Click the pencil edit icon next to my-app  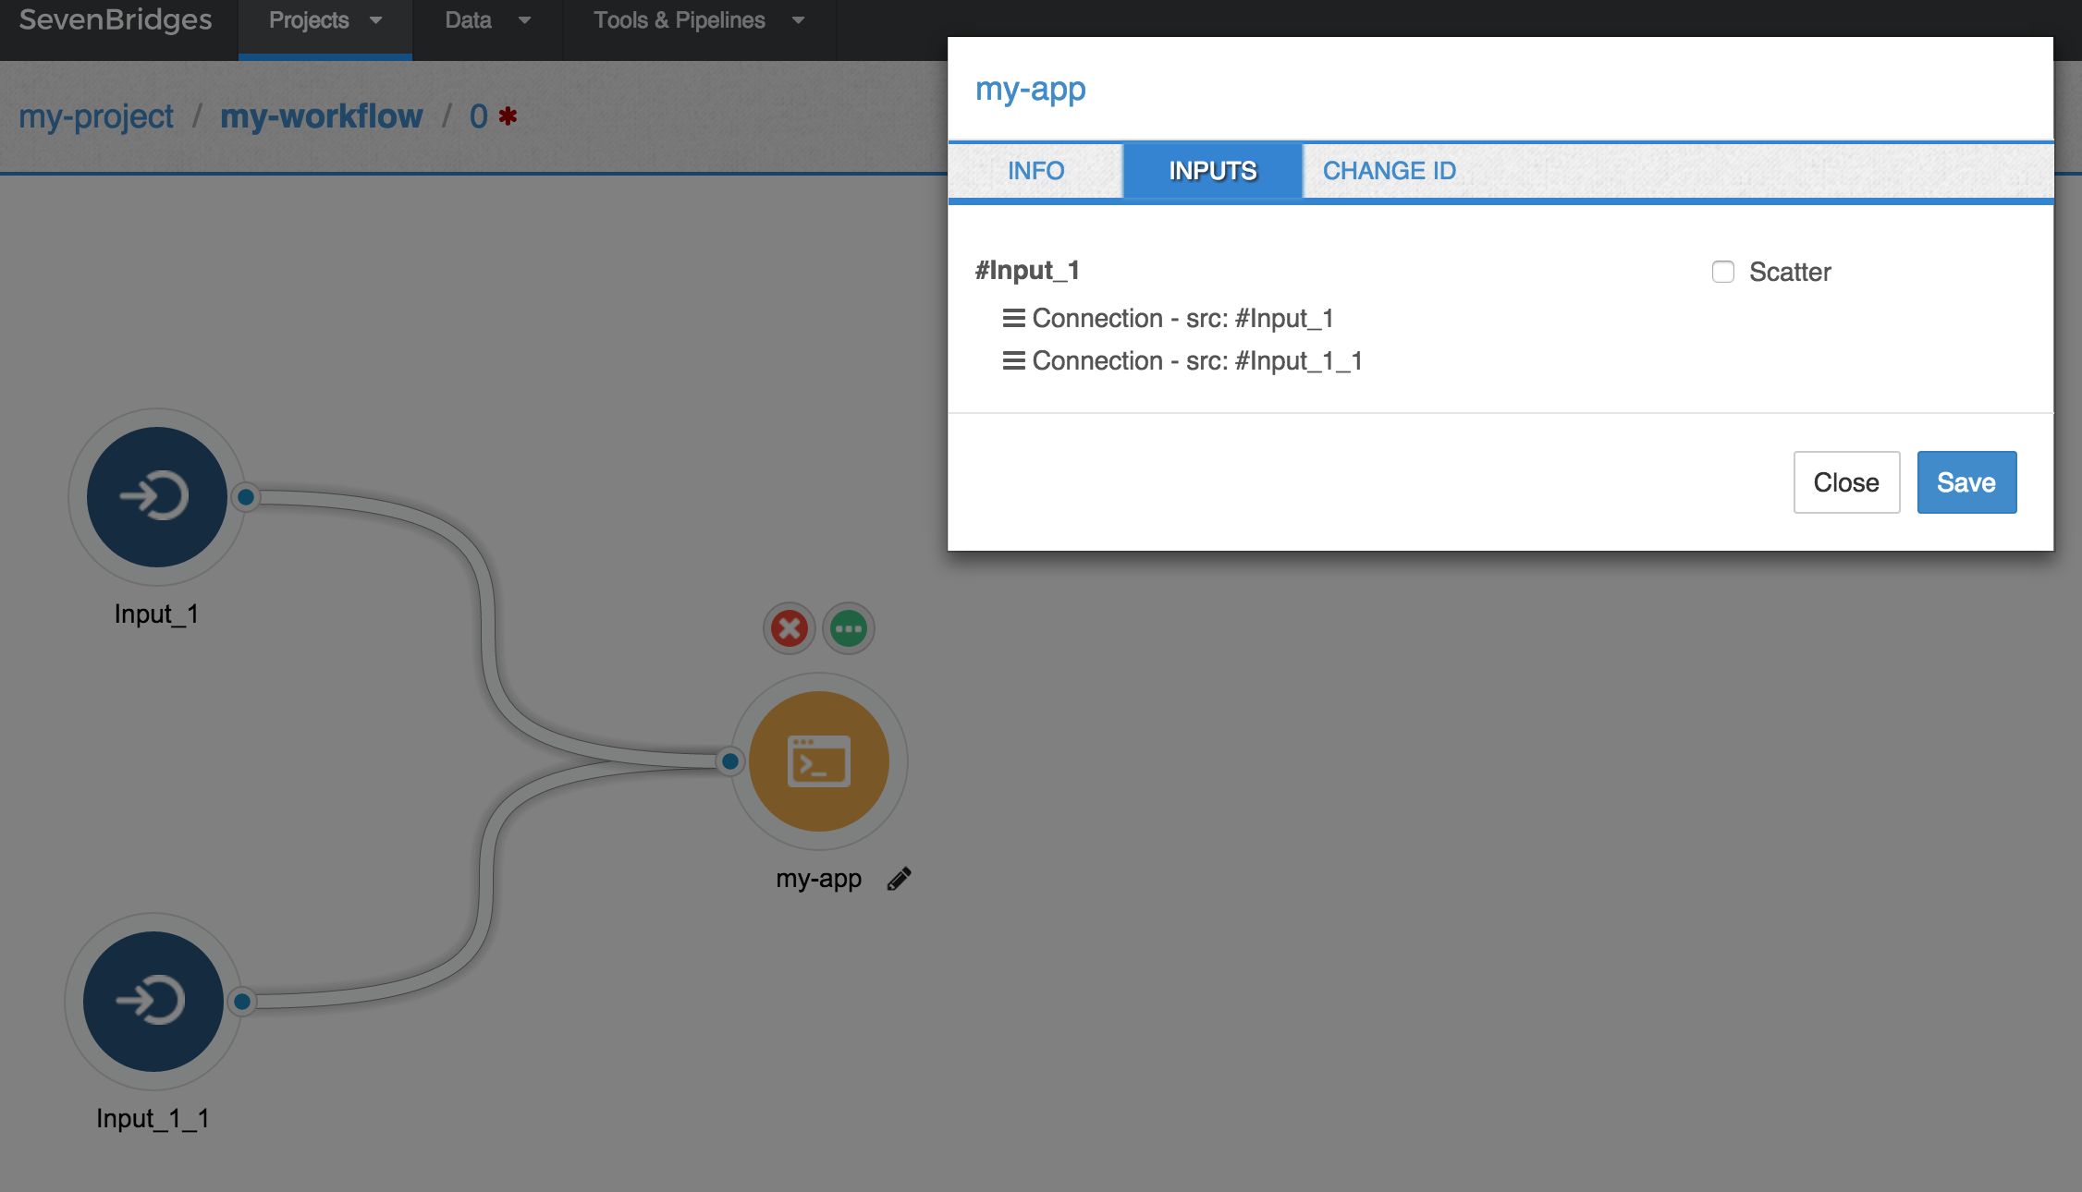pos(899,879)
